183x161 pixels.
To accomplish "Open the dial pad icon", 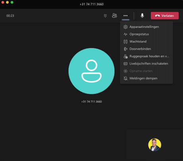I will tap(105, 16).
